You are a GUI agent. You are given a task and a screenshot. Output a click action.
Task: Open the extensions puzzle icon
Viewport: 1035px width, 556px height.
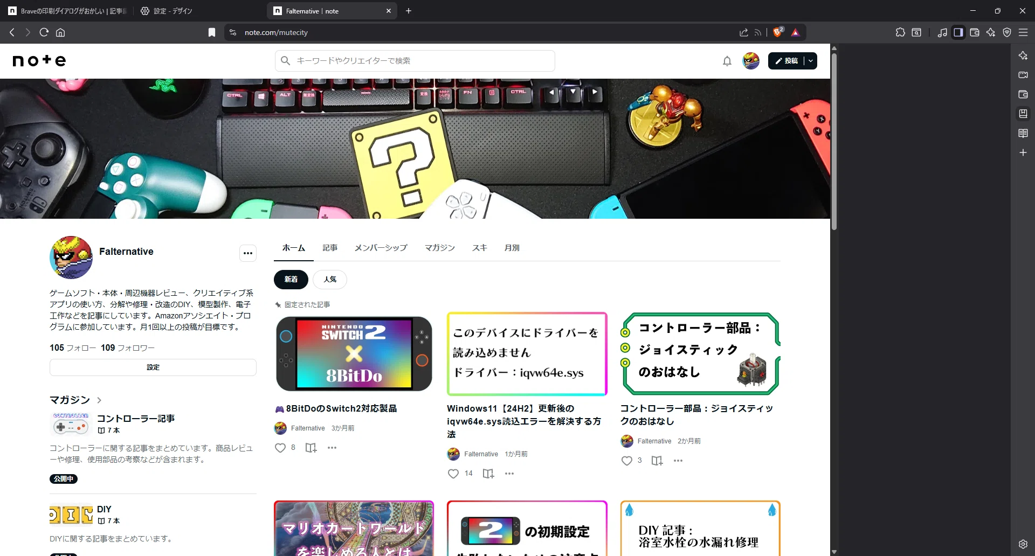pyautogui.click(x=900, y=32)
